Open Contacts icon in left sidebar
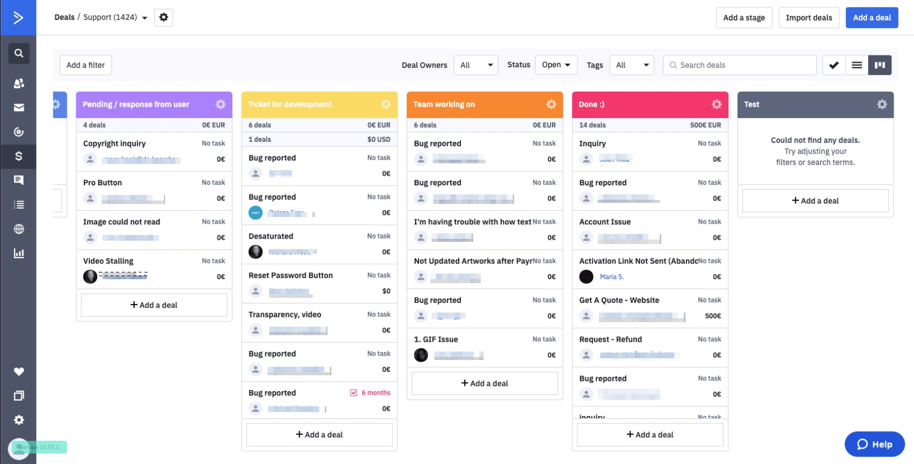Viewport: 914px width, 464px height. [19, 83]
